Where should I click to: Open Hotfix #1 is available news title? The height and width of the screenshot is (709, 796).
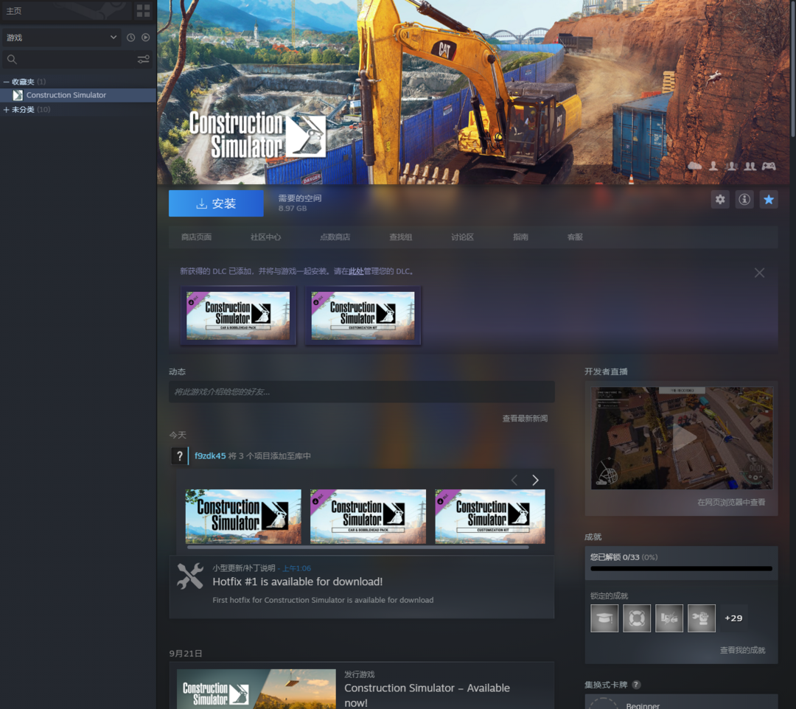298,581
